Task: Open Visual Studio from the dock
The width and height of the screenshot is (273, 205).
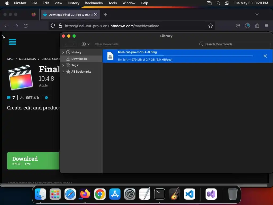Action: (x=211, y=194)
